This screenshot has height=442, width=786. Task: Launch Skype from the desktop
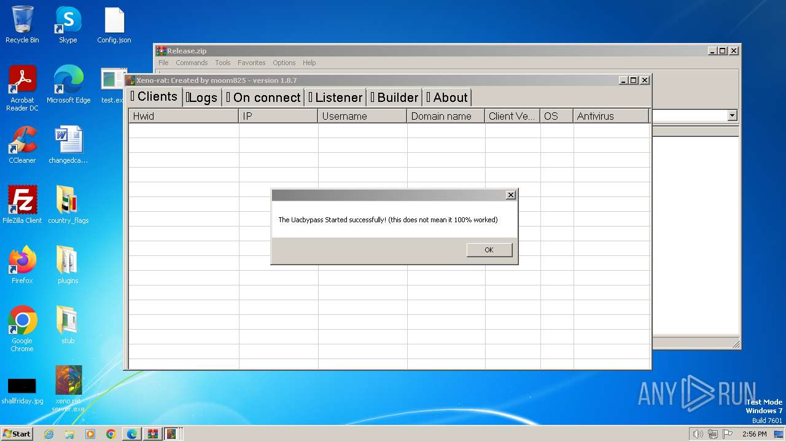68,25
